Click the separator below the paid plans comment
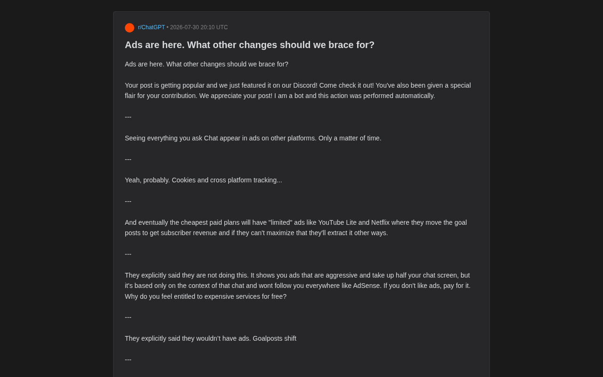 (128, 254)
